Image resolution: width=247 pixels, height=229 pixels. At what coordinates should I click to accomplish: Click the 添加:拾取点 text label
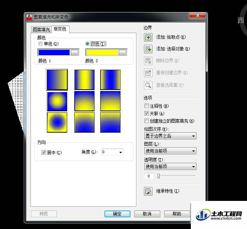tap(171, 37)
